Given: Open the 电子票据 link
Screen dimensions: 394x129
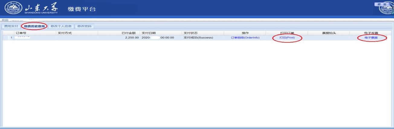Looking at the screenshot, I should (371, 38).
